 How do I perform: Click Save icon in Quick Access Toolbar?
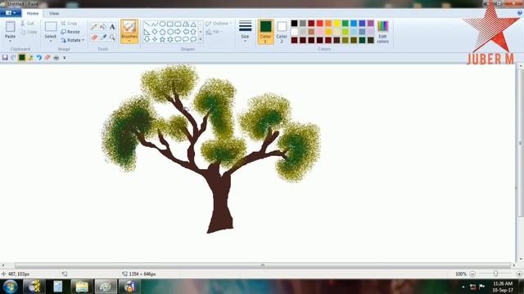point(5,58)
